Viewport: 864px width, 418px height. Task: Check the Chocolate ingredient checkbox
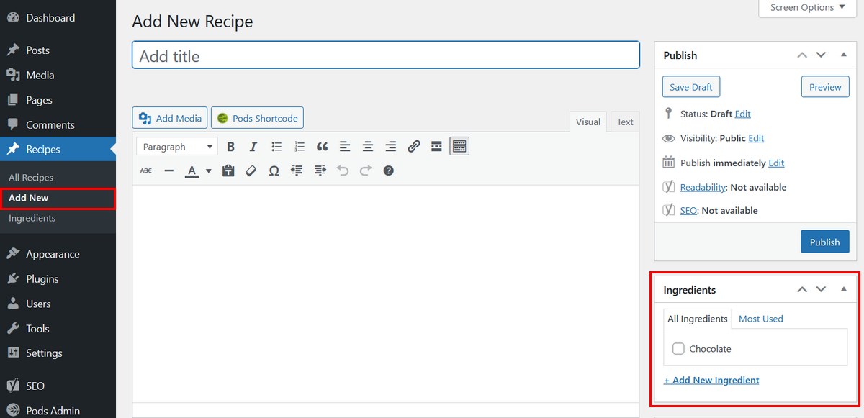coord(678,349)
